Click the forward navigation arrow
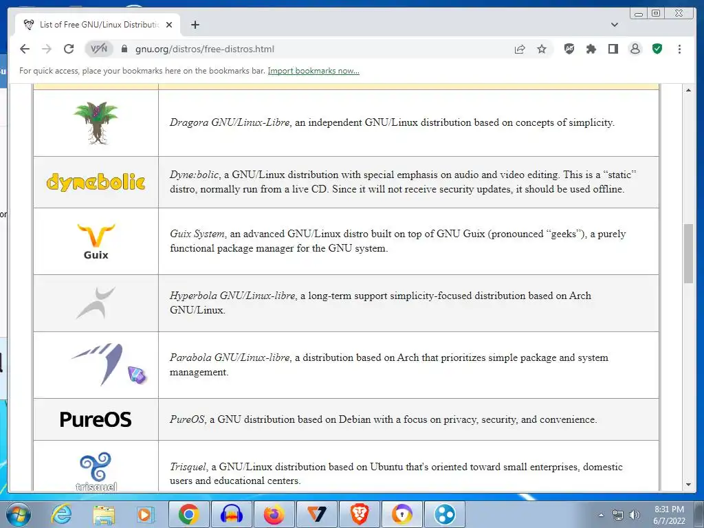The width and height of the screenshot is (704, 528). point(47,49)
